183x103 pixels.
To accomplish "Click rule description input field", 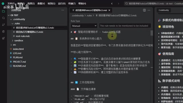I will [x=125, y=26].
